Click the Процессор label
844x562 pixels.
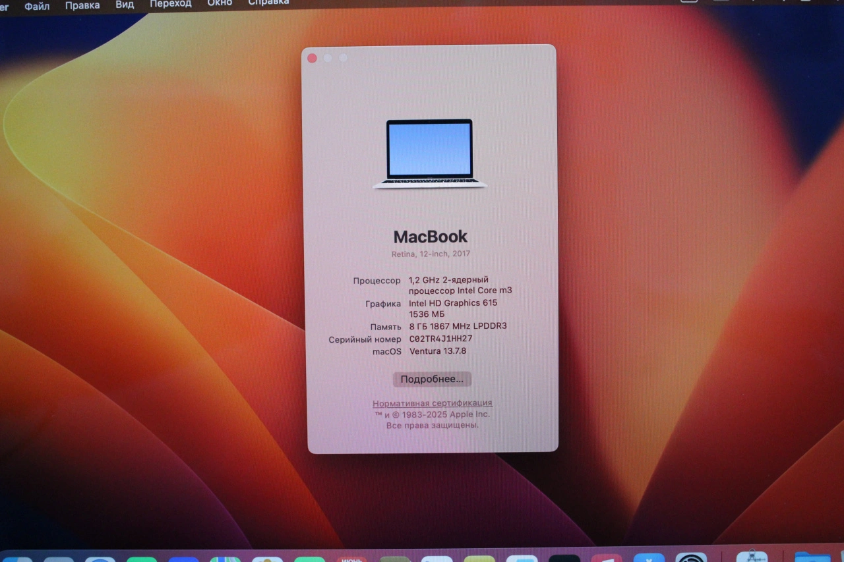click(x=377, y=281)
